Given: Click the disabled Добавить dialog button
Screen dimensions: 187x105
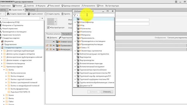Looking at the screenshot, I should click(93, 92).
